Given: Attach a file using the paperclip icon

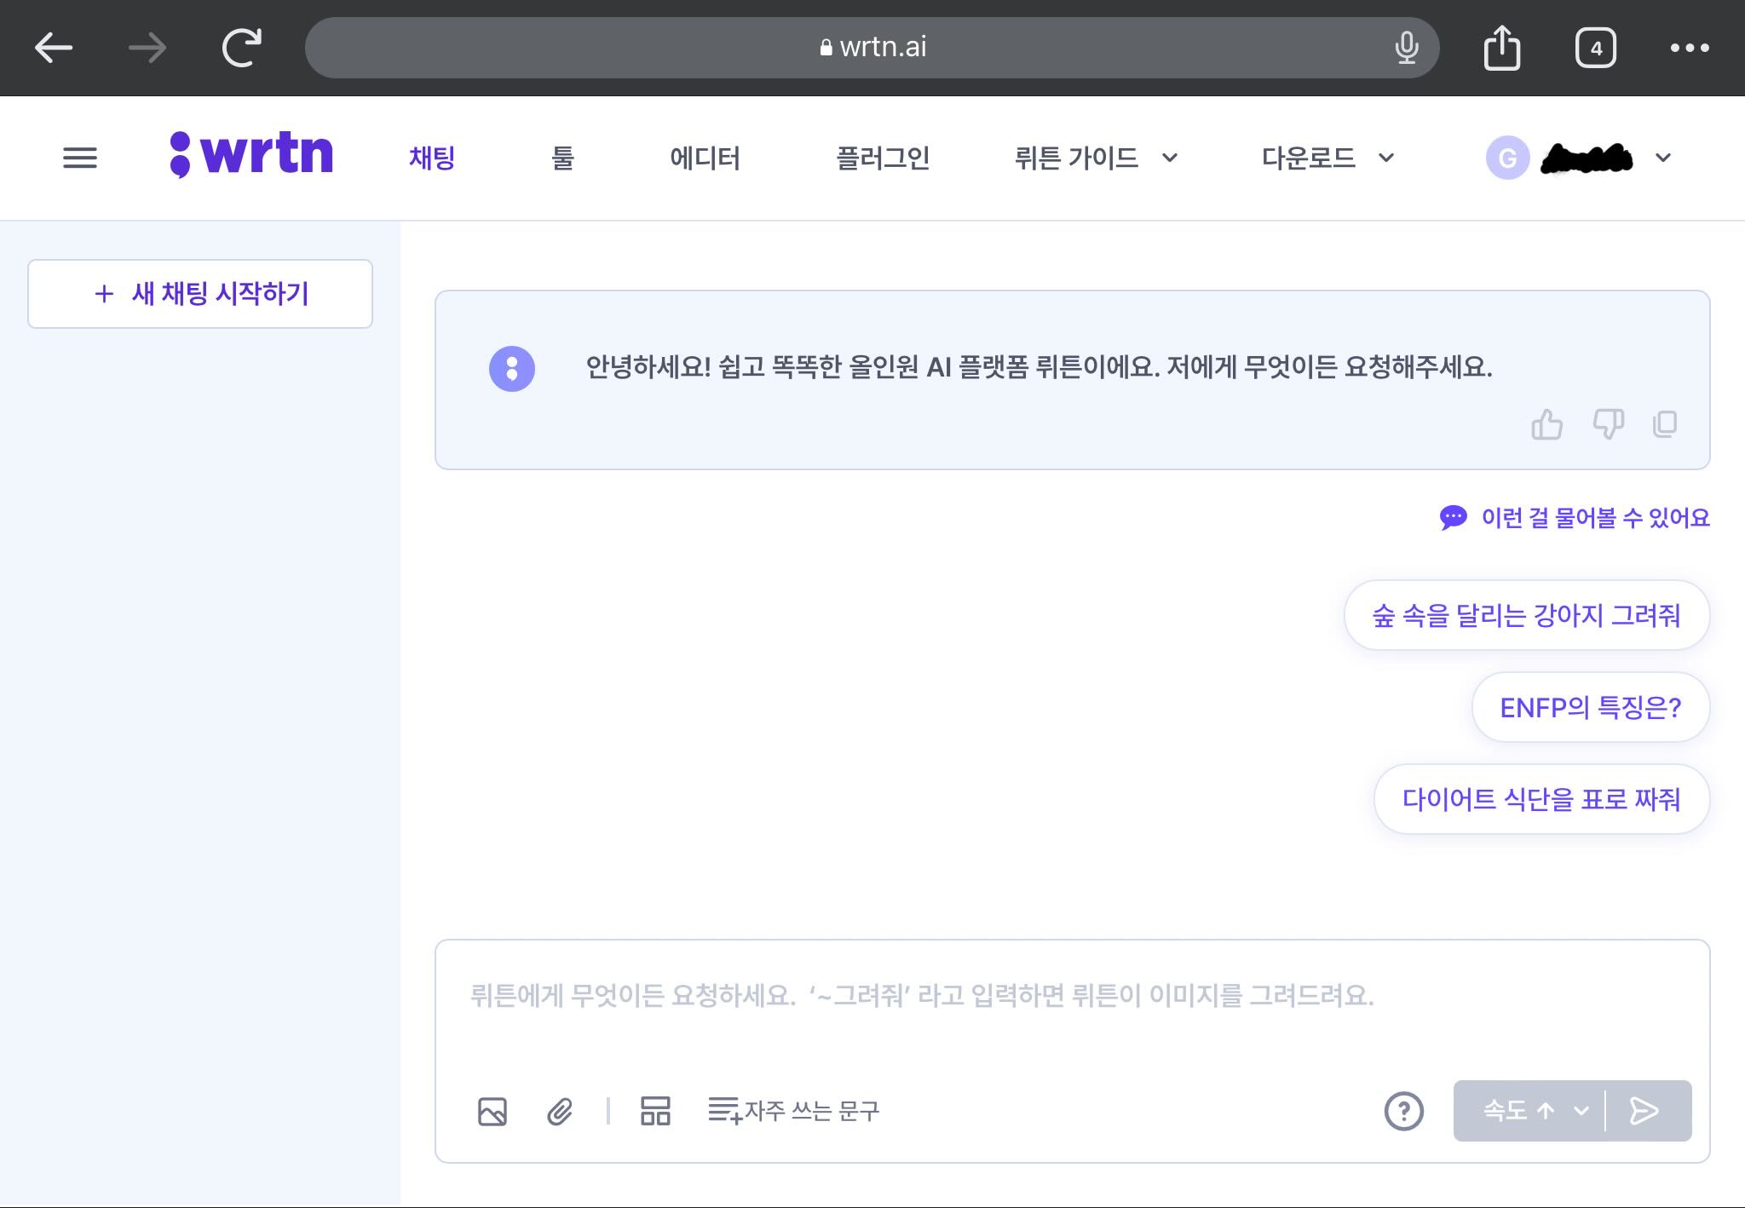Looking at the screenshot, I should (560, 1111).
